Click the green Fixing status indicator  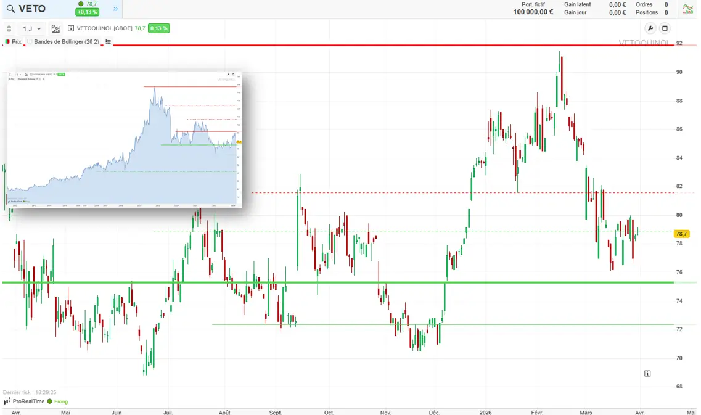click(x=58, y=401)
